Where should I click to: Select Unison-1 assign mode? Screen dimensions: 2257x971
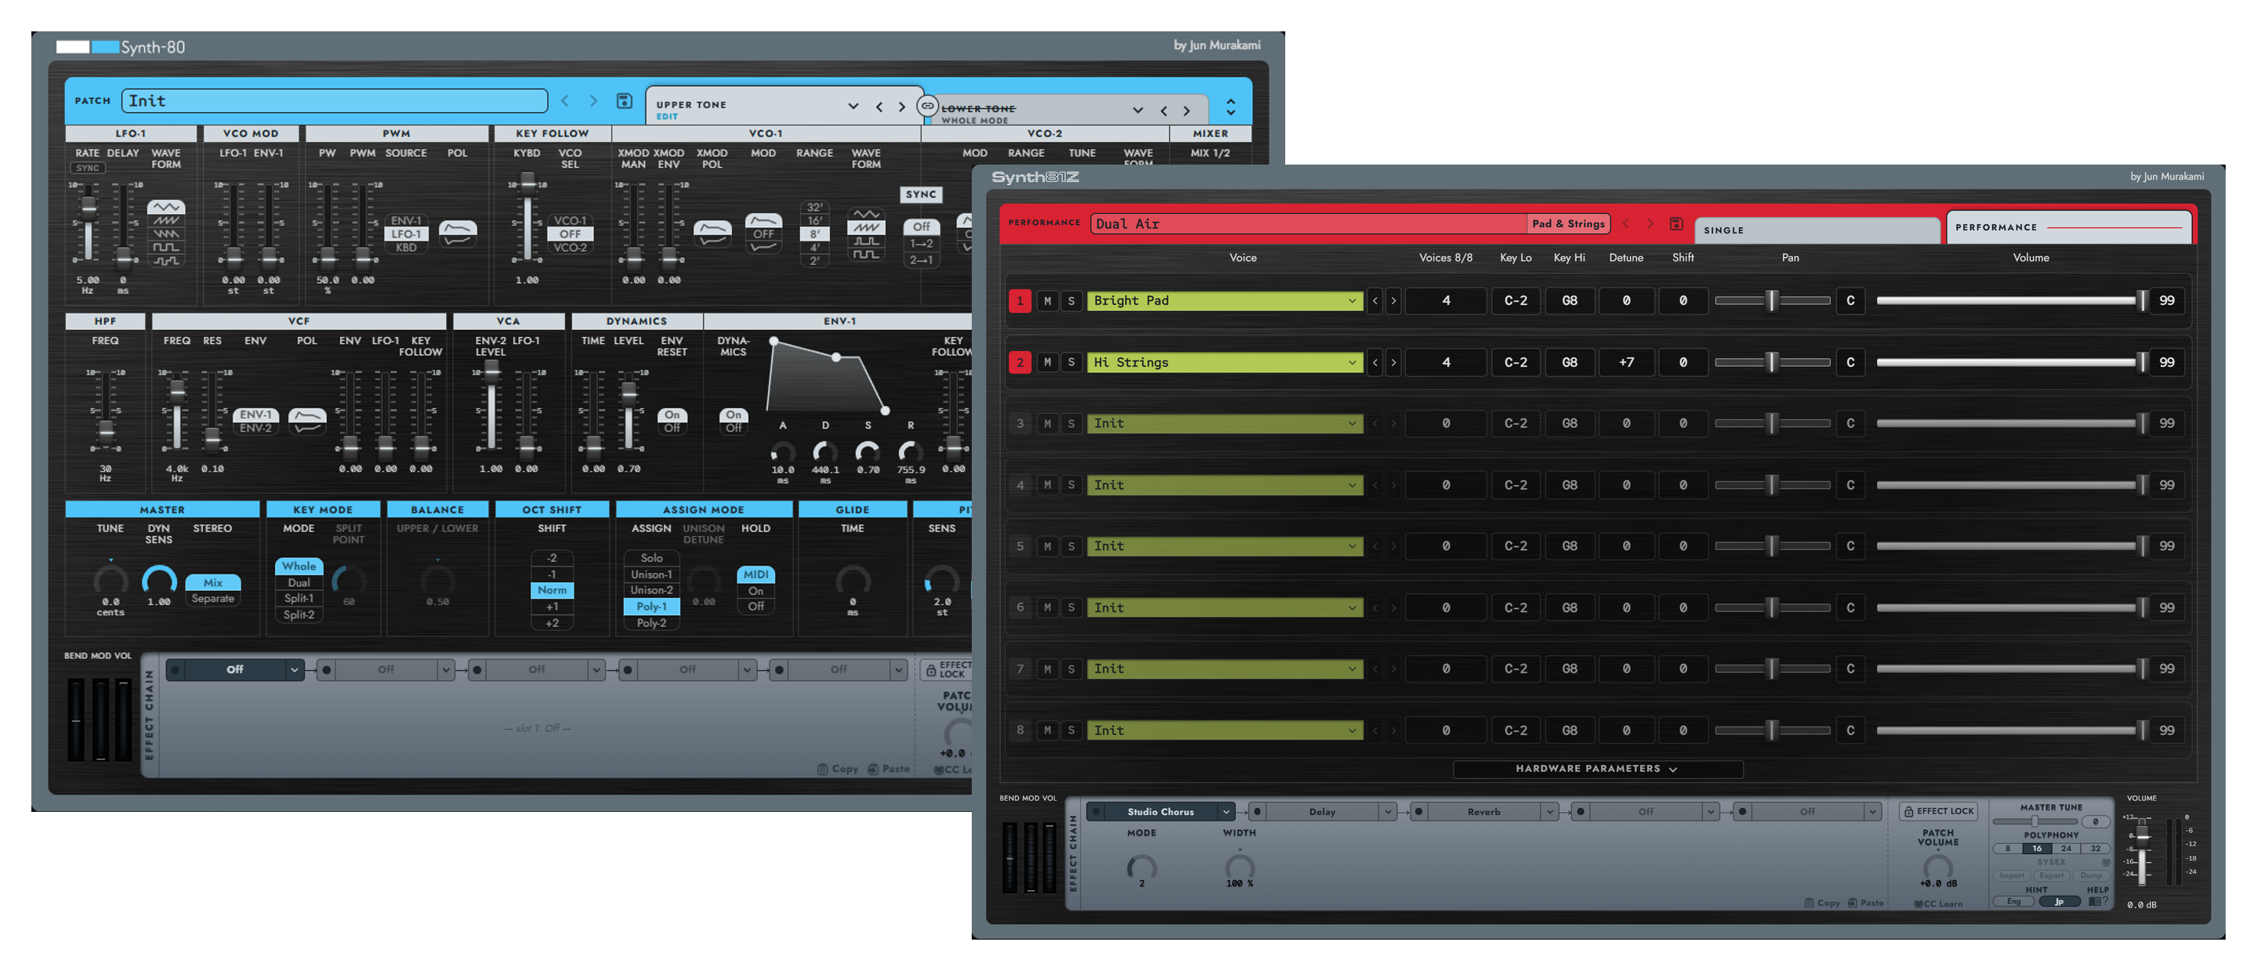point(651,575)
